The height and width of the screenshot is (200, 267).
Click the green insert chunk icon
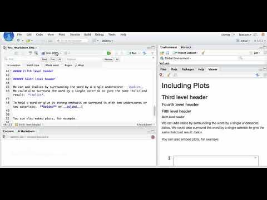(x=109, y=53)
